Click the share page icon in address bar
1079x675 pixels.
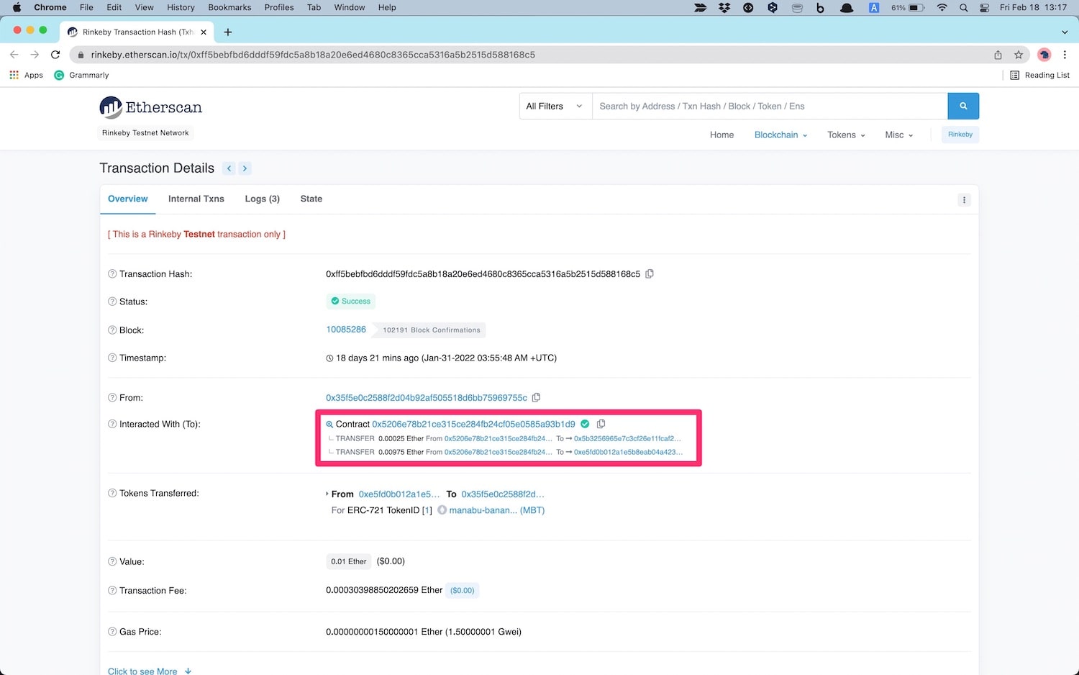point(998,55)
